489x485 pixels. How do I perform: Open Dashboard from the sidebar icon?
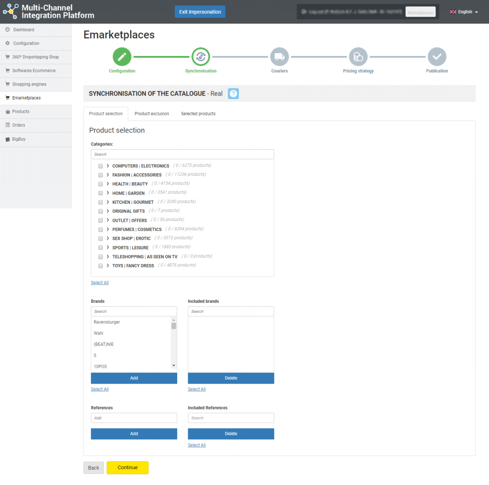click(x=8, y=30)
